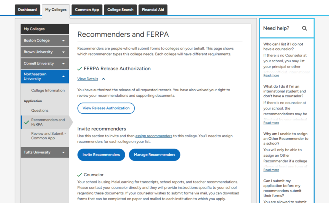
Task: Collapse FERPA details using the chevron arrow
Action: (x=103, y=79)
